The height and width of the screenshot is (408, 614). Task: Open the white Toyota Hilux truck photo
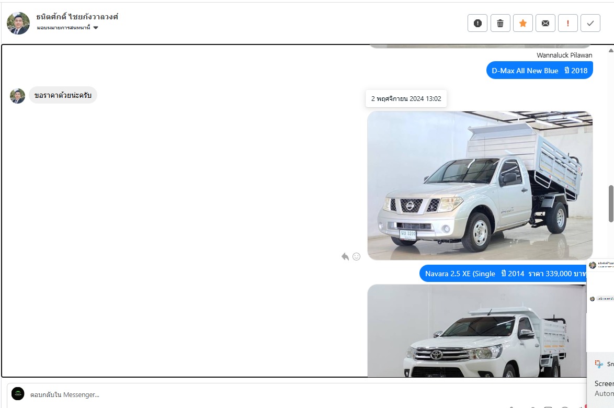(477, 331)
